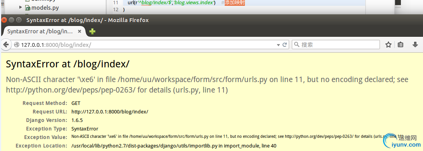Screen dimensions: 423x151
Task: Click the heading SyntaxError at /blog/index/
Action: tap(68, 64)
